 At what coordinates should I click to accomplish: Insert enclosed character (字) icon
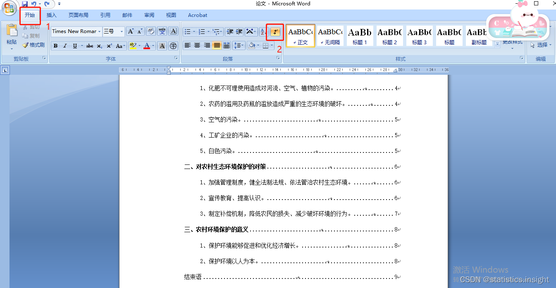pyautogui.click(x=173, y=46)
